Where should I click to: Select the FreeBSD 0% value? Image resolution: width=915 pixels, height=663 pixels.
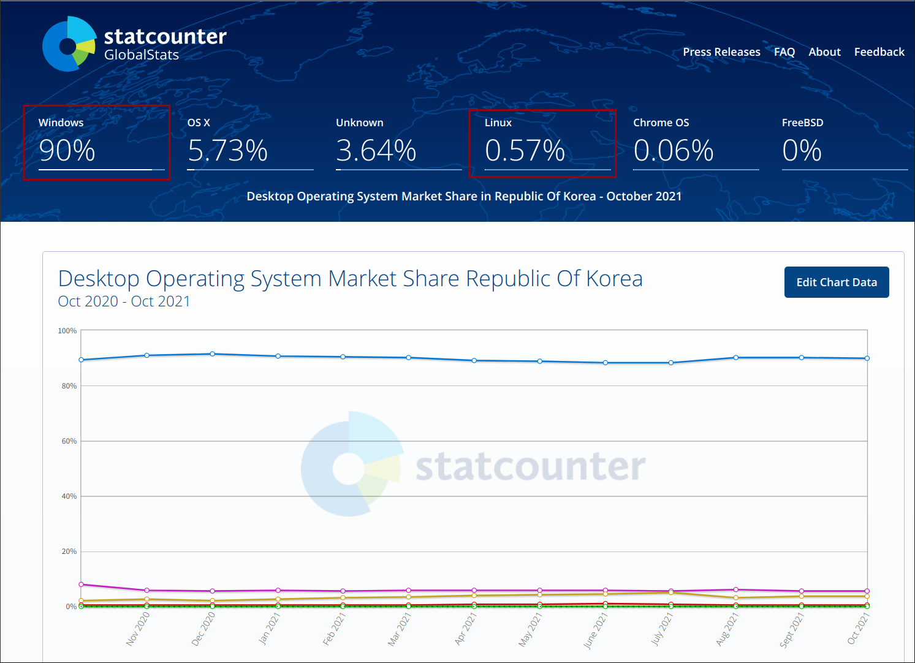pos(802,151)
